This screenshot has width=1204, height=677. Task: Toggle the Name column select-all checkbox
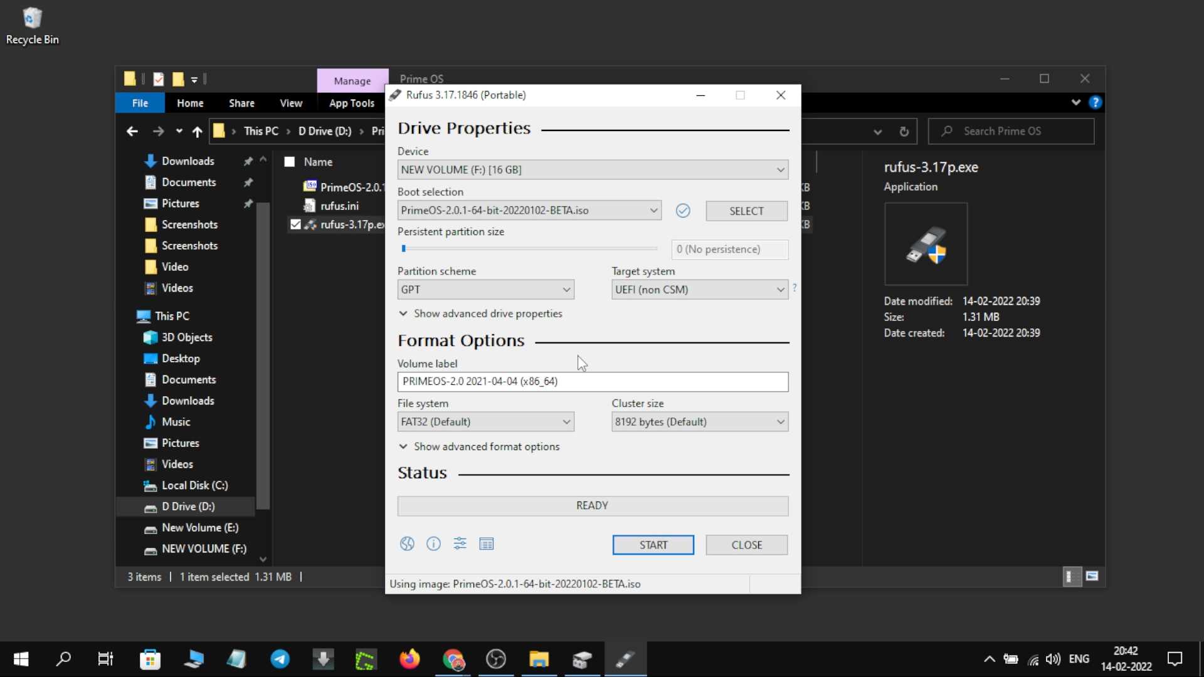[x=290, y=162]
